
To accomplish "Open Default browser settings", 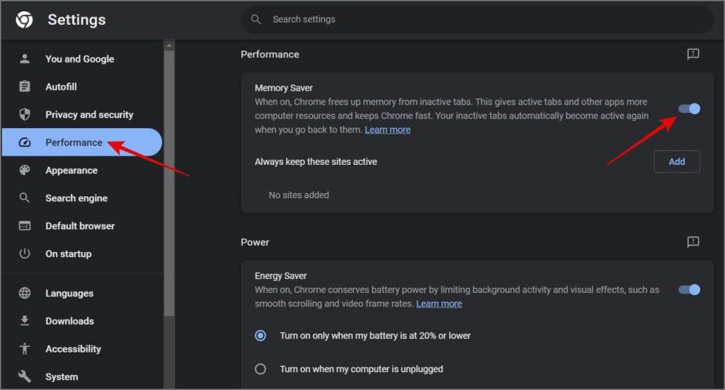I will click(81, 226).
